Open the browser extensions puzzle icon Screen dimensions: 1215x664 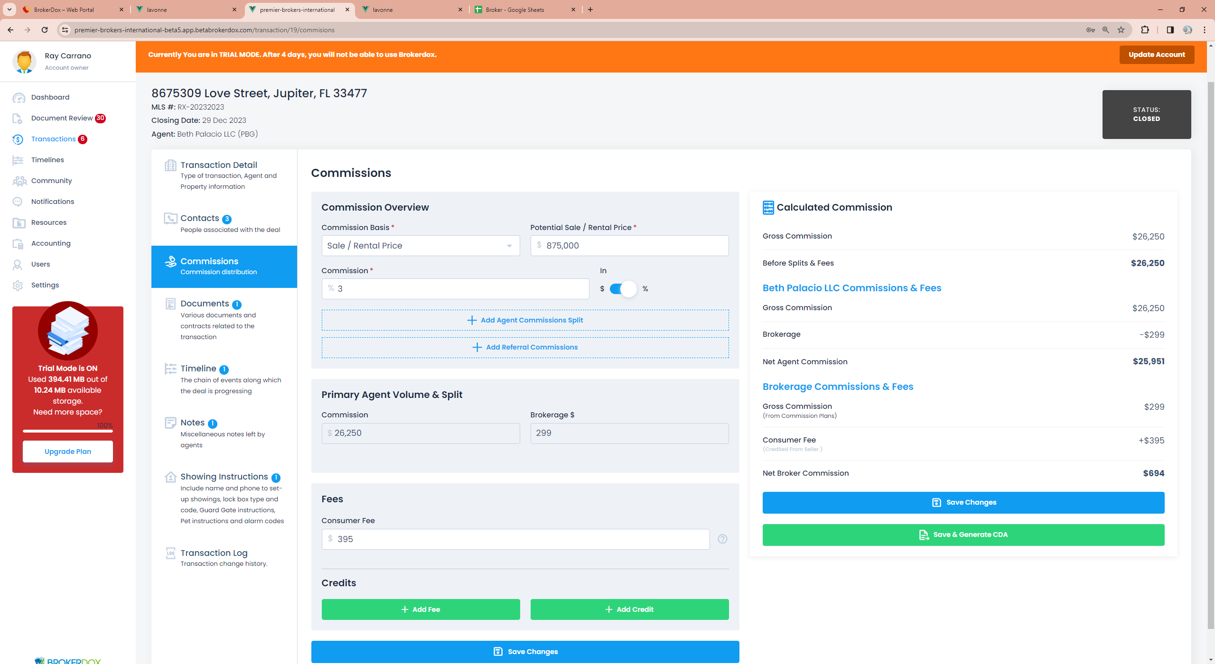click(1145, 30)
